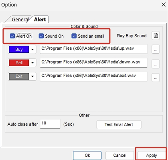Viewport: 168px width, 160px height.
Task: Click the exit.wav sound path field
Action: coord(93,76)
